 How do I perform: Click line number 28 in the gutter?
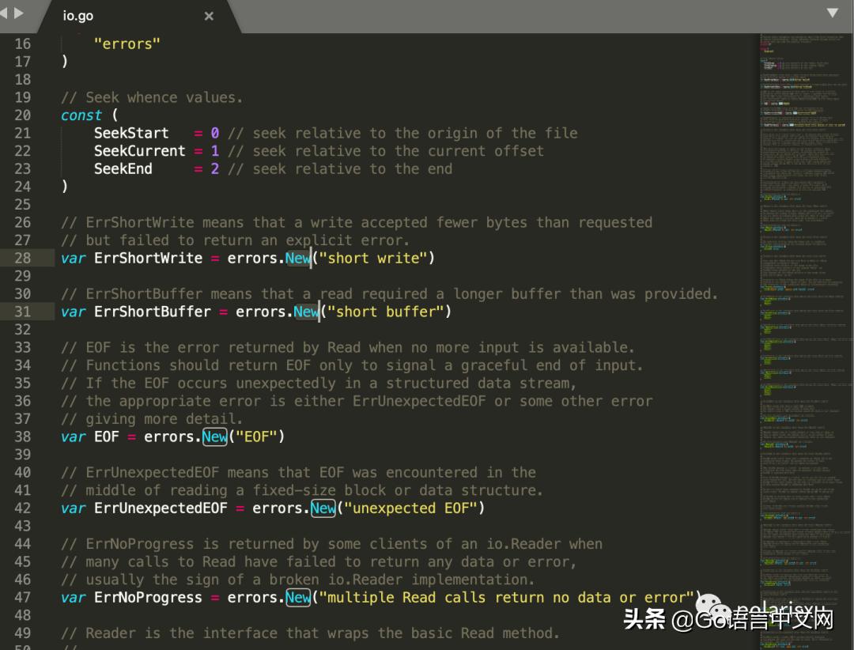coord(22,259)
